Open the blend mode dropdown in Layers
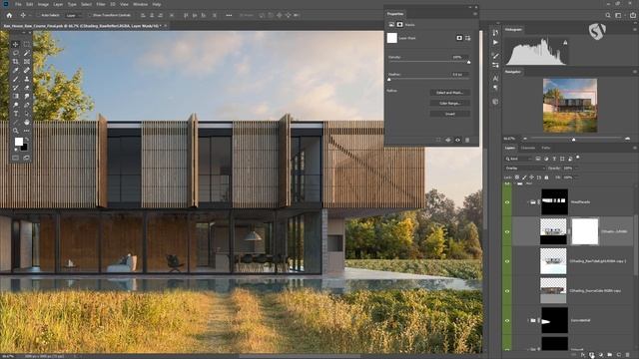Screen dimensions: 639x359 [525, 169]
